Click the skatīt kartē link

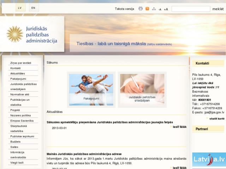[217, 119]
